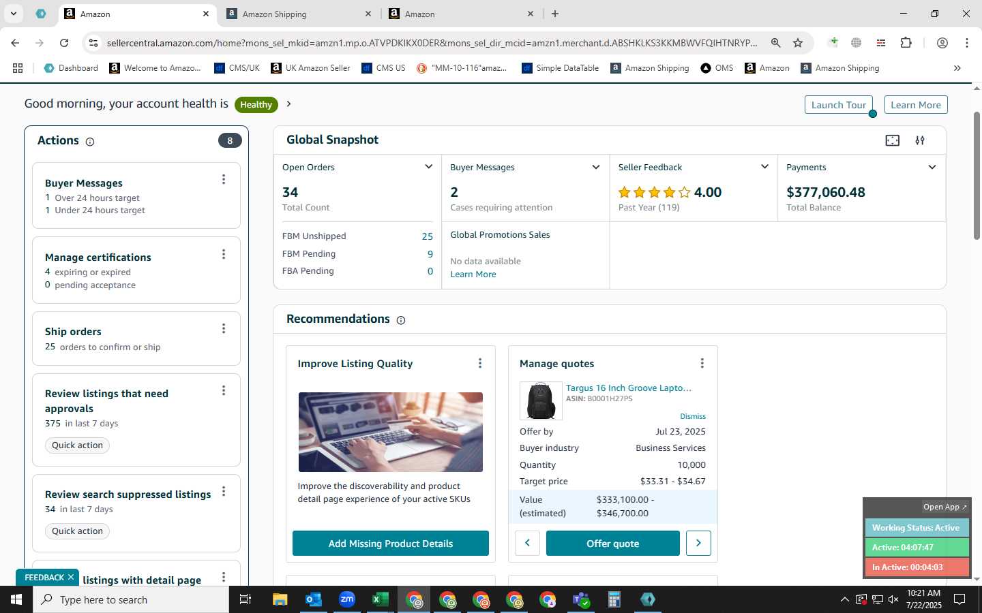Open the Chrome extensions puzzle icon
The width and height of the screenshot is (982, 613).
(x=906, y=43)
